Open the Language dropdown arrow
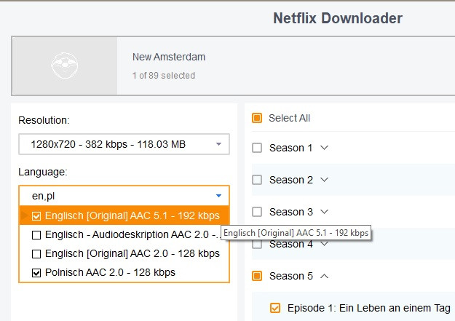The width and height of the screenshot is (455, 321). click(218, 196)
